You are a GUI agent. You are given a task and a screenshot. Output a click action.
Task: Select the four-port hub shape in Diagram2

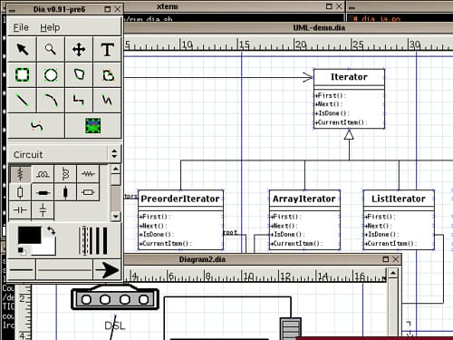[x=115, y=298]
